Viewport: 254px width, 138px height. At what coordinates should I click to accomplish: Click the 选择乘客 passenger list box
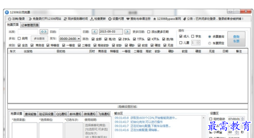(25, 130)
